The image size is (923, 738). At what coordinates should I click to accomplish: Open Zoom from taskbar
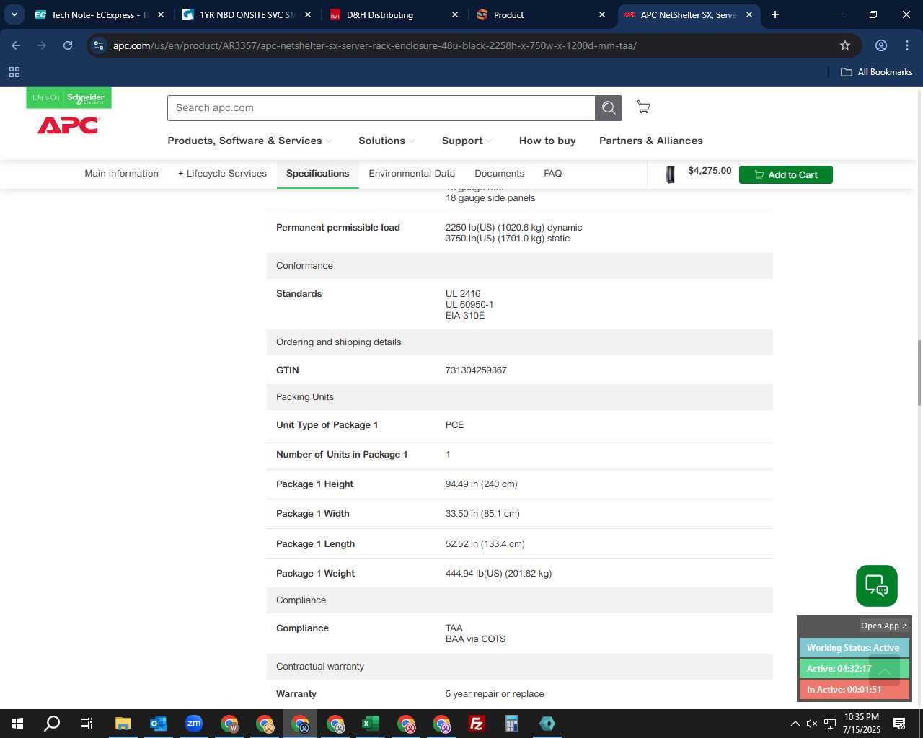pyautogui.click(x=193, y=724)
